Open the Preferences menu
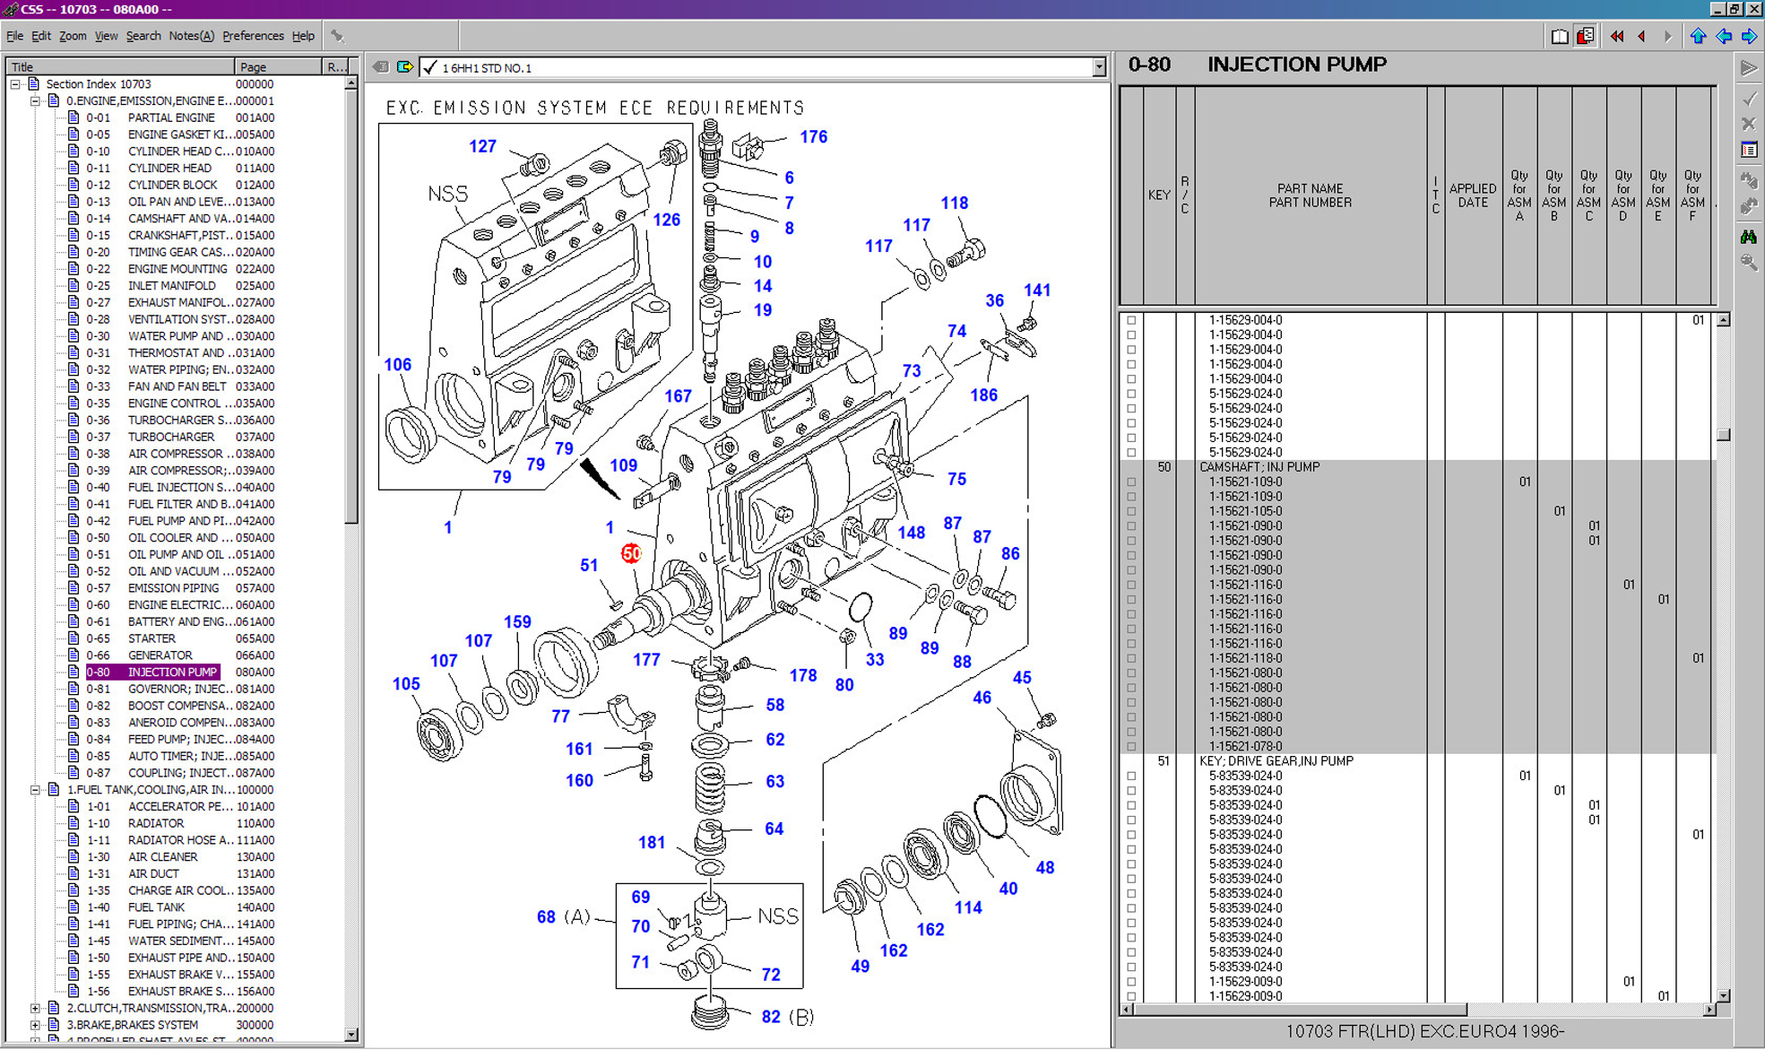This screenshot has width=1765, height=1050. pyautogui.click(x=253, y=36)
